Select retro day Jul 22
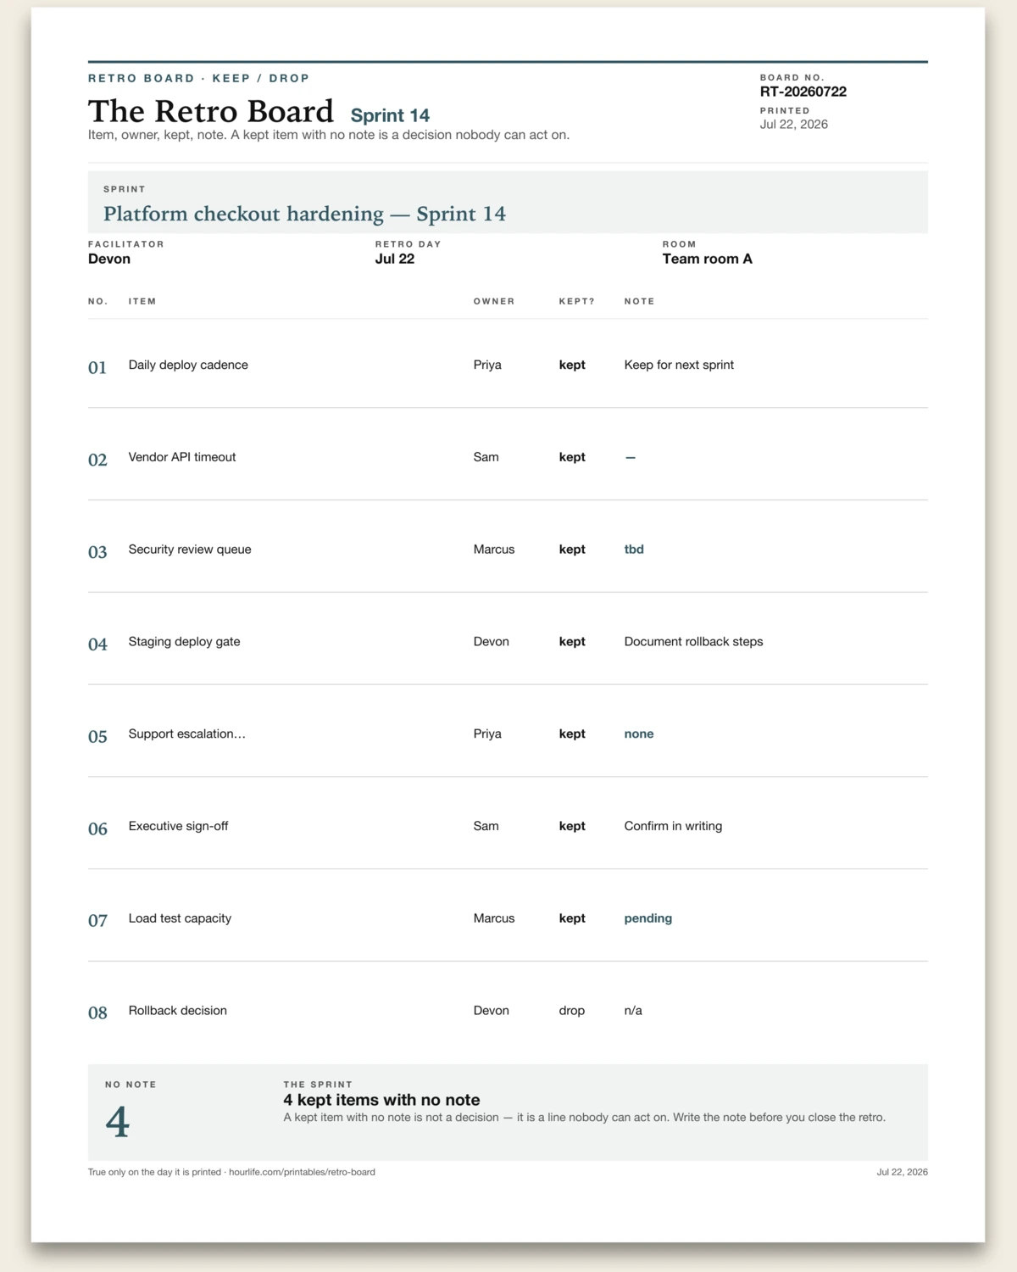The image size is (1017, 1272). 395,259
